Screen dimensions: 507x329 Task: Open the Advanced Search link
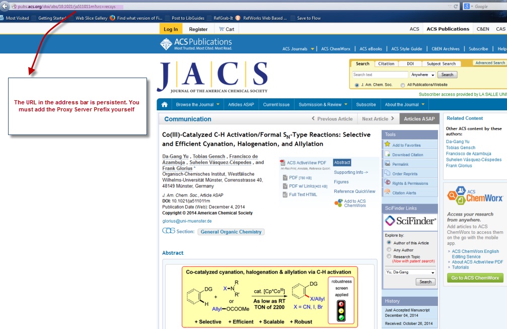point(490,63)
